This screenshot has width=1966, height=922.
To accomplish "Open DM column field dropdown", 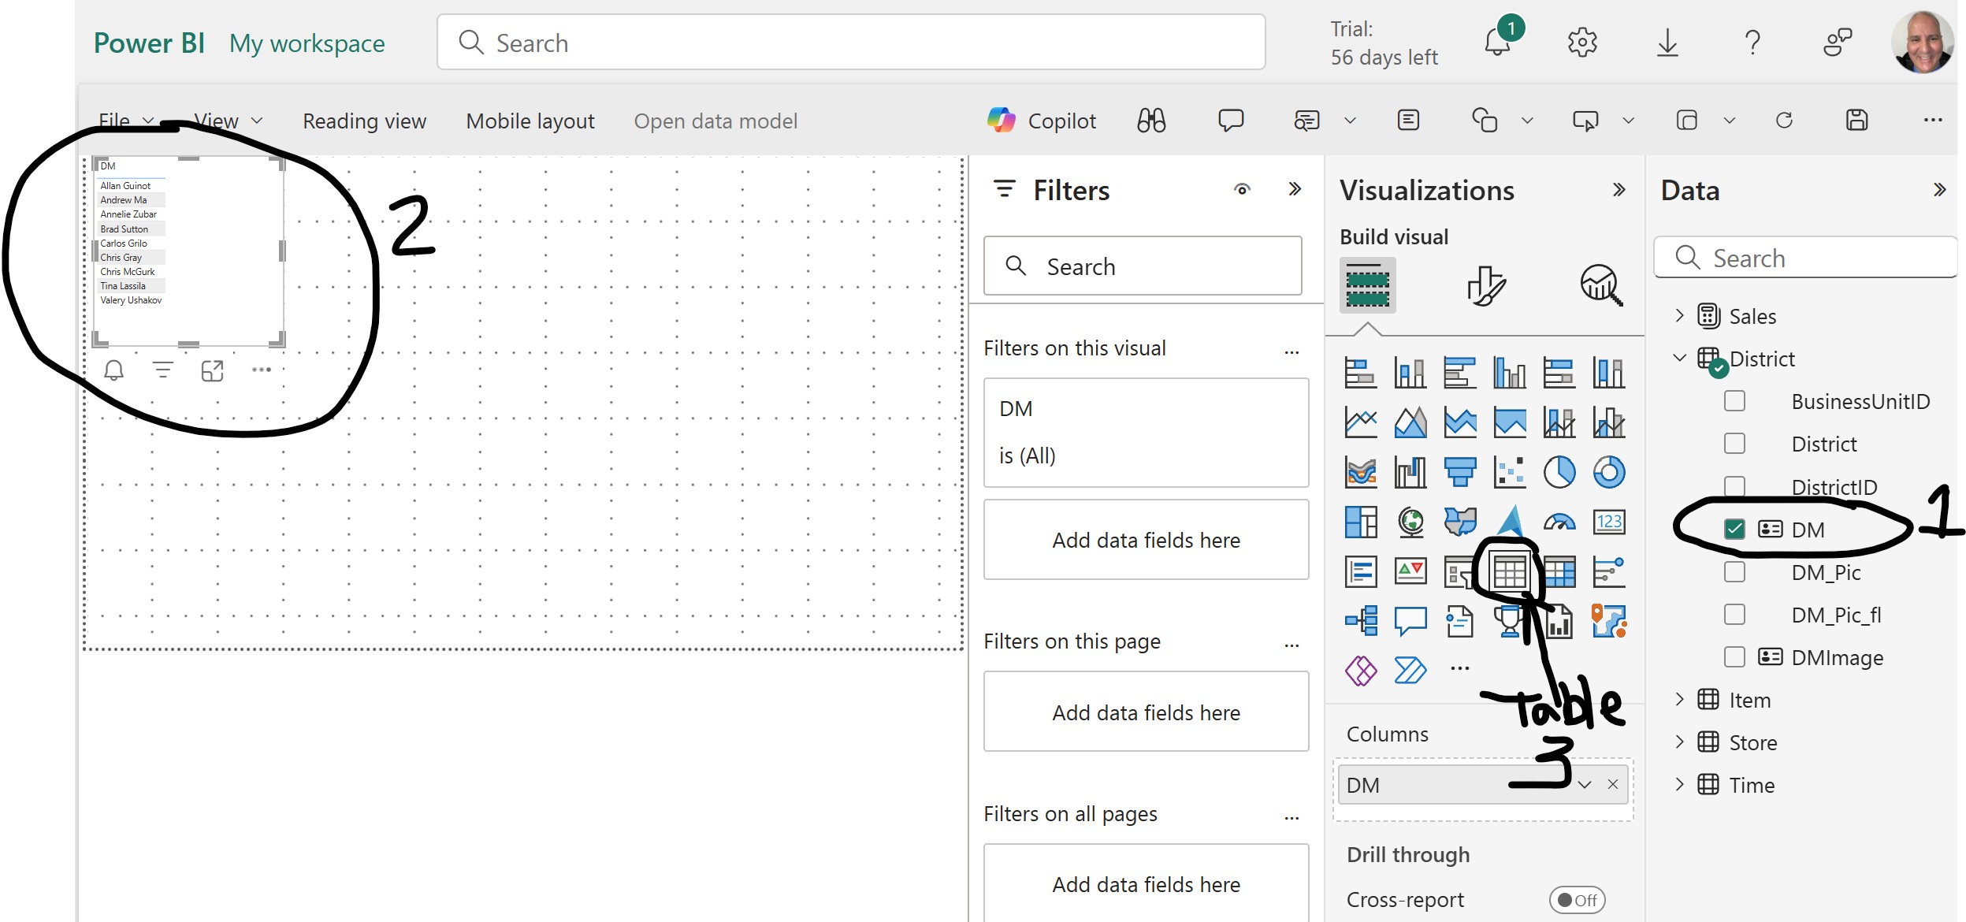I will pos(1585,785).
